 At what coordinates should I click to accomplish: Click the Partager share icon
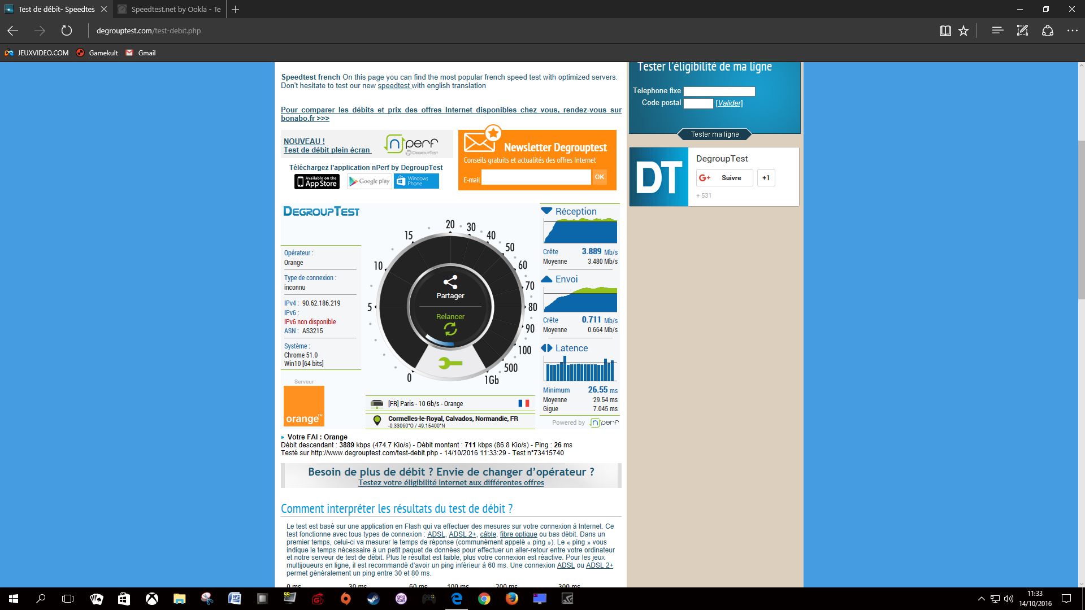click(x=450, y=282)
